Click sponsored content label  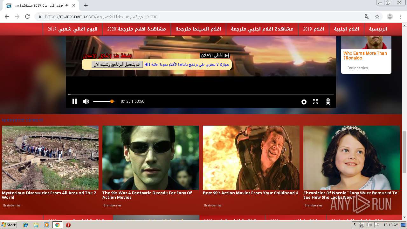point(22,120)
